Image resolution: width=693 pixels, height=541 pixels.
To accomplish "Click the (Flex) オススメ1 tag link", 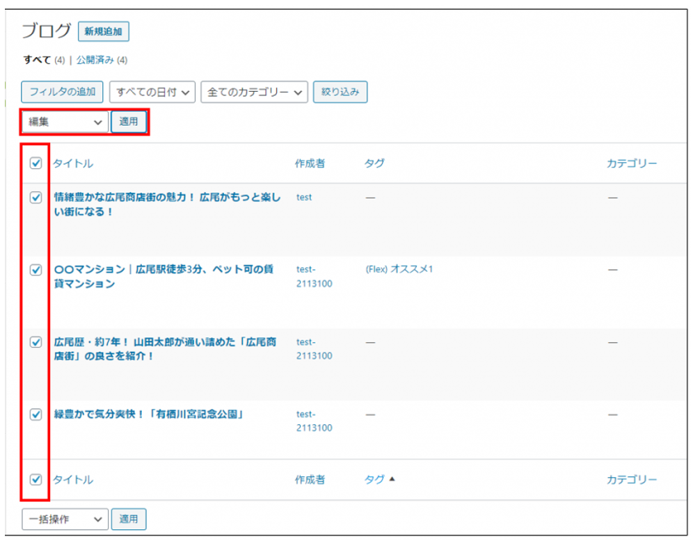I will point(399,269).
